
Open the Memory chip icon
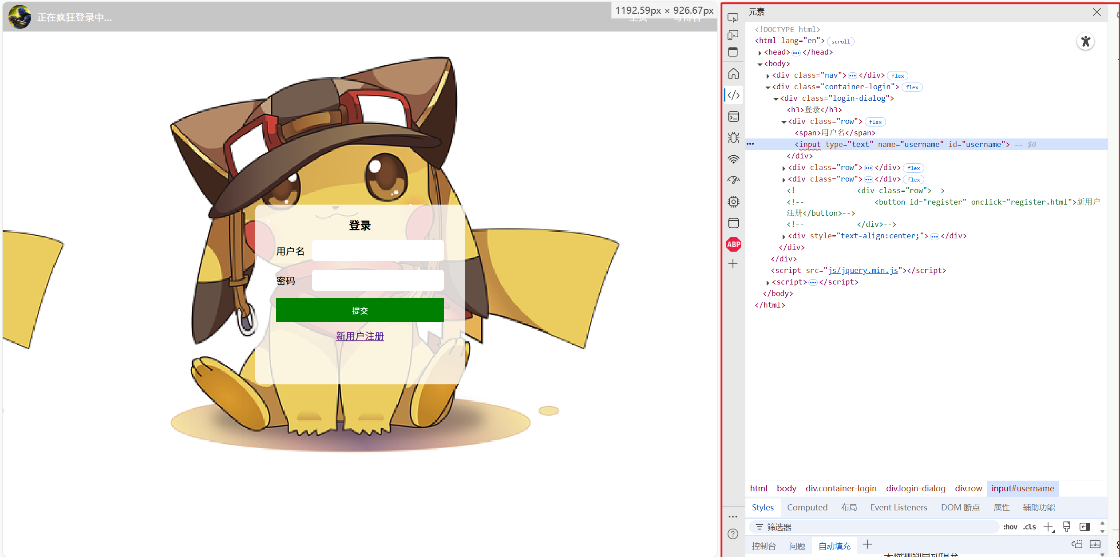(x=733, y=201)
